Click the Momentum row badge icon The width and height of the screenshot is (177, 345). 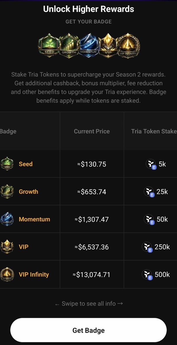[7, 219]
